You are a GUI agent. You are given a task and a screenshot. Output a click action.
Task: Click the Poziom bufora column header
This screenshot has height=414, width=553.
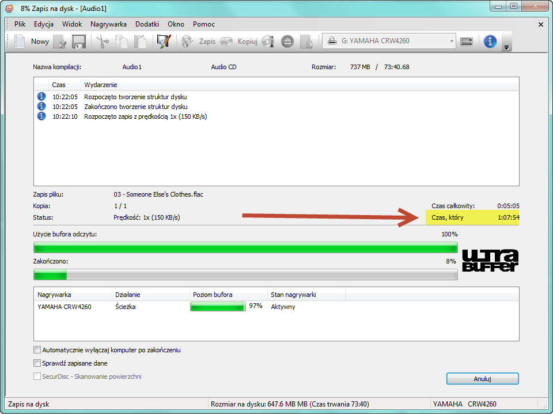229,294
